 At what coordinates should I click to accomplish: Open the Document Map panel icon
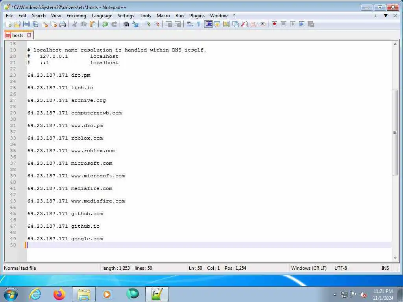click(226, 24)
